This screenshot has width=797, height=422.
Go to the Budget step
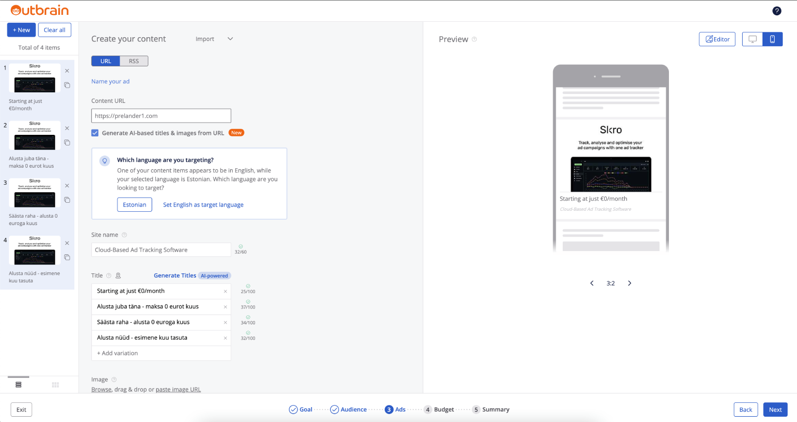click(439, 409)
